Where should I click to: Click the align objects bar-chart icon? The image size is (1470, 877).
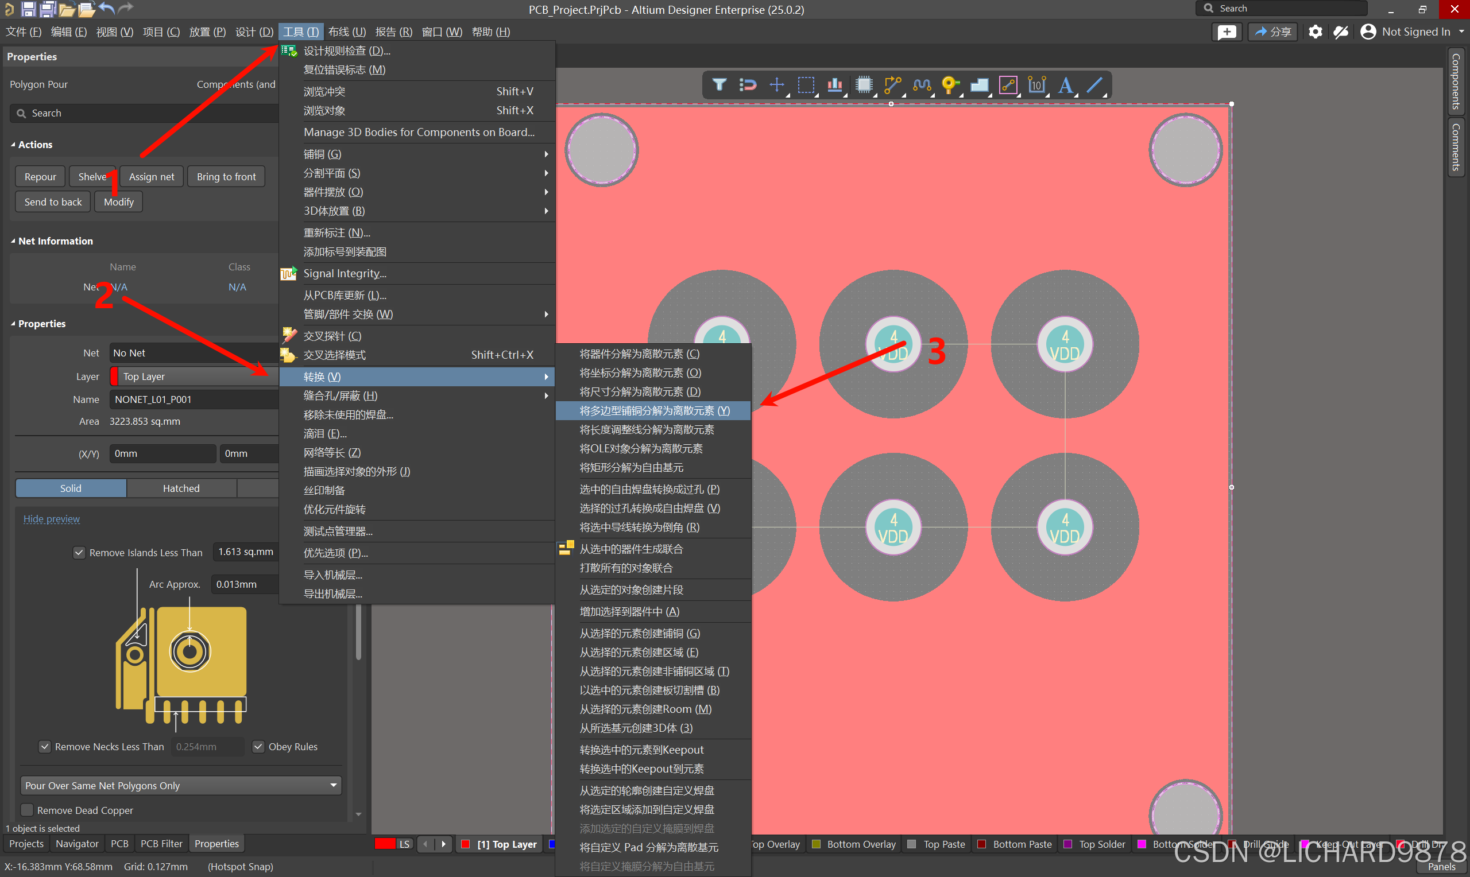(834, 84)
